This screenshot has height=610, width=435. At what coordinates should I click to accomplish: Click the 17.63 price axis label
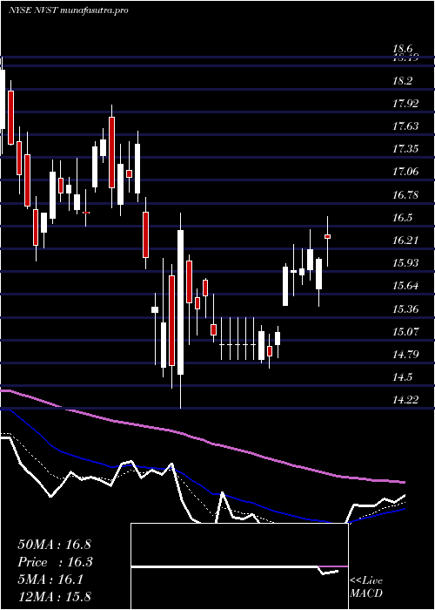[405, 126]
